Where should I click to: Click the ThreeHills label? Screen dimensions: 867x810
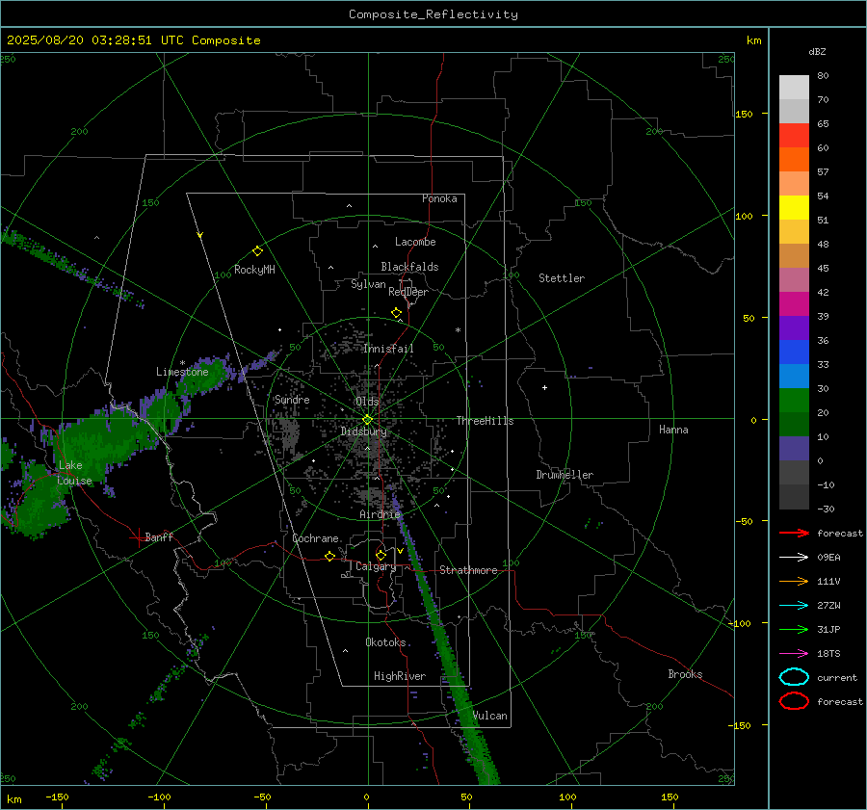pos(485,421)
